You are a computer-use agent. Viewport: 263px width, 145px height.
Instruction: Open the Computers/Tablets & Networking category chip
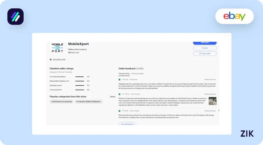click(89, 102)
